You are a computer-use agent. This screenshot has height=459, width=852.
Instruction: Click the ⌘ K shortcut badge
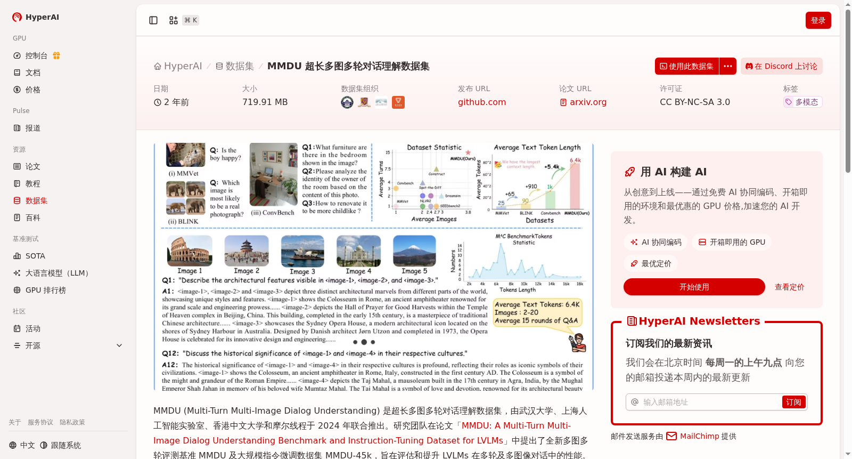[191, 20]
